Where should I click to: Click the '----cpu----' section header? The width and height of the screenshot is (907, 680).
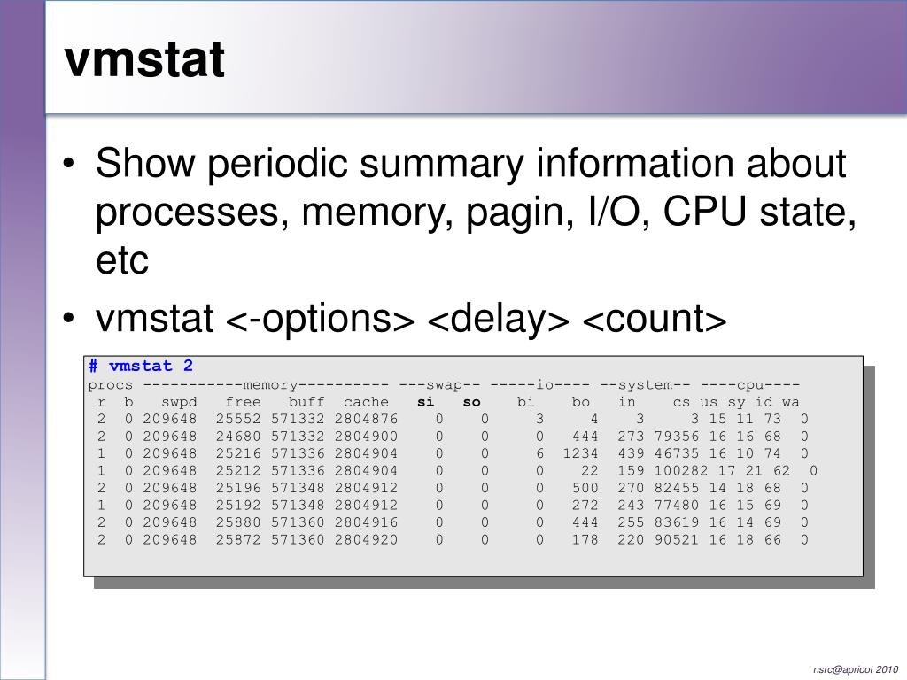tap(750, 384)
